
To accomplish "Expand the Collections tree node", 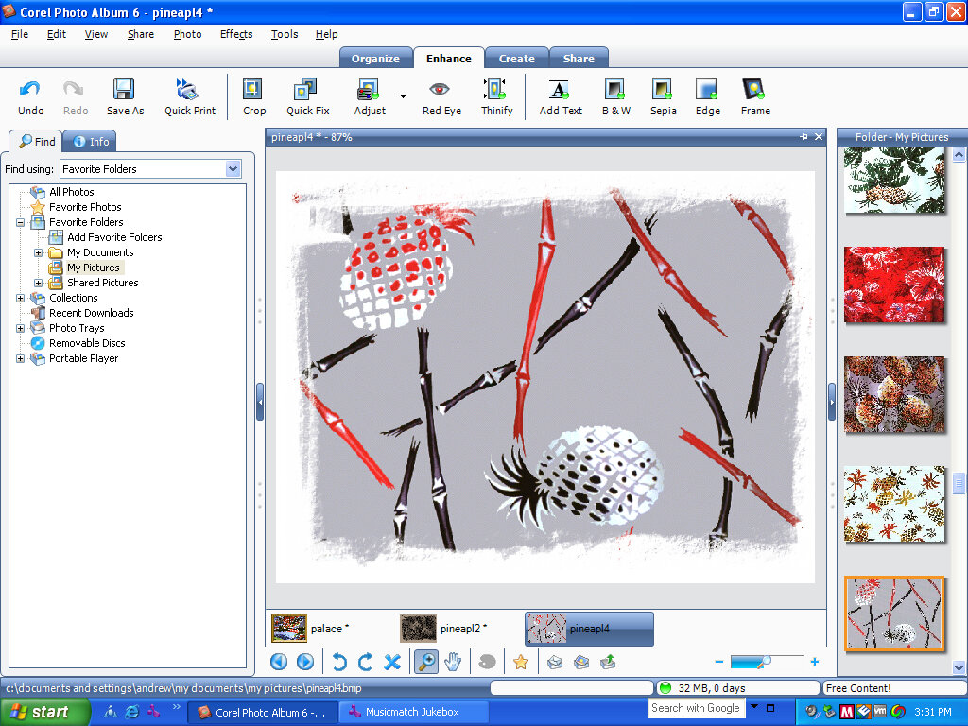I will click(21, 298).
